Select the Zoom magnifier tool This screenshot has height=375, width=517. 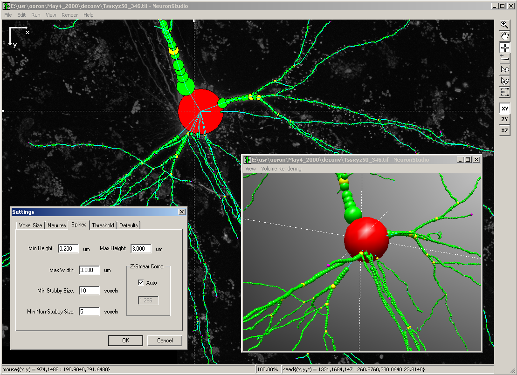pyautogui.click(x=504, y=25)
